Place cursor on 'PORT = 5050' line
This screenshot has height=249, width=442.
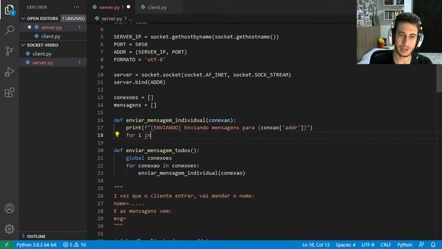pos(131,44)
